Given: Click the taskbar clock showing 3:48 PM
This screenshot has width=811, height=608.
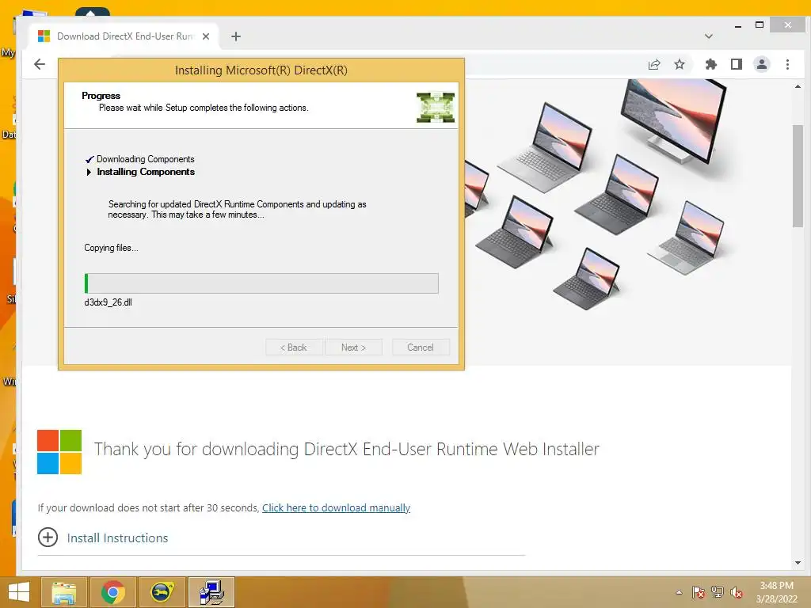Looking at the screenshot, I should (x=776, y=592).
